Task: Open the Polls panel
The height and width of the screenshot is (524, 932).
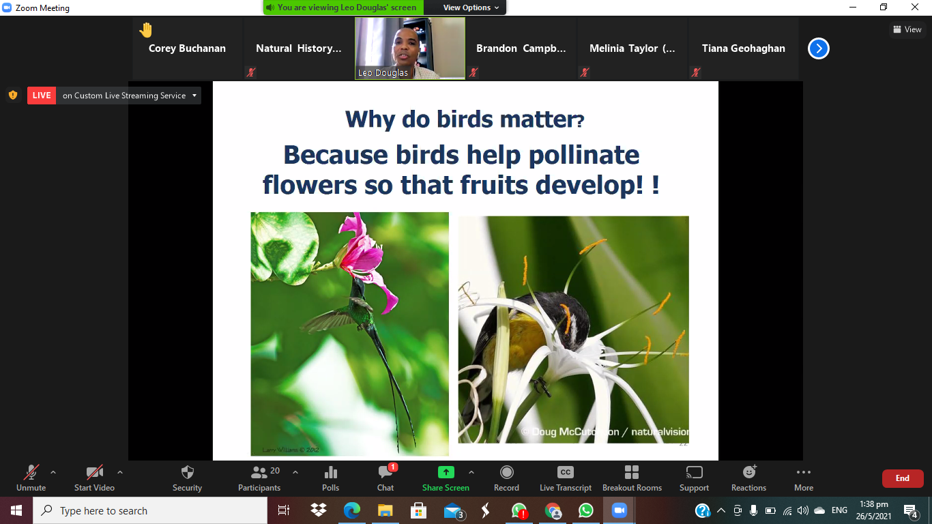Action: (x=331, y=478)
